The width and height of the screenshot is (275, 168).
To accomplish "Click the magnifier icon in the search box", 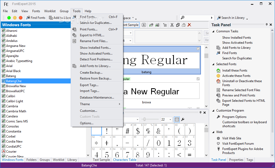I will click(183, 17).
